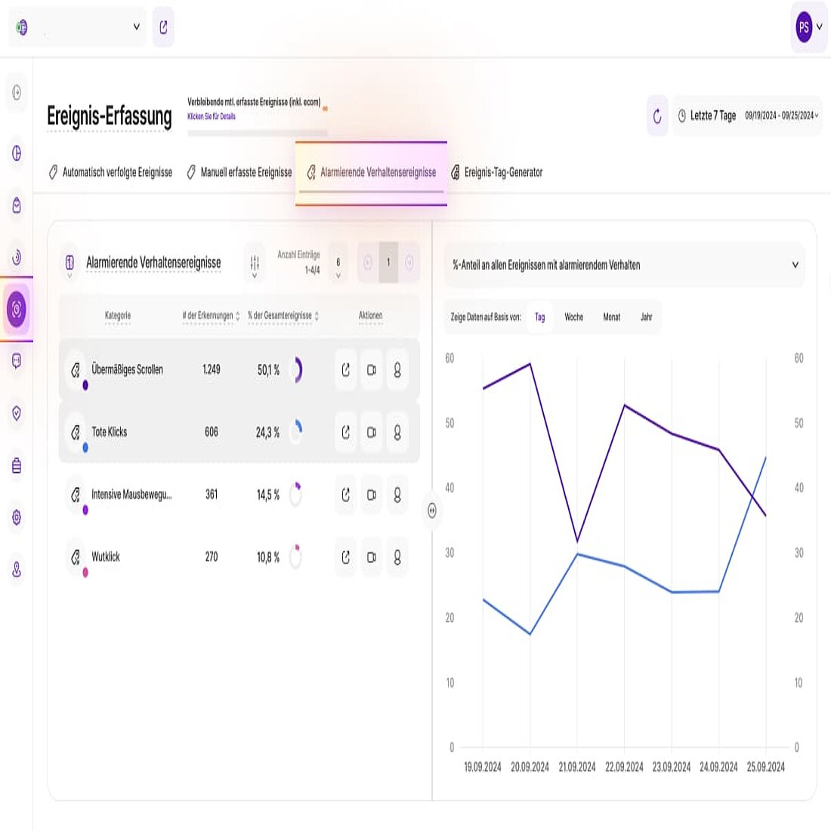This screenshot has width=831, height=831.
Task: Click the Klicken Sie für Details link
Action: [210, 116]
